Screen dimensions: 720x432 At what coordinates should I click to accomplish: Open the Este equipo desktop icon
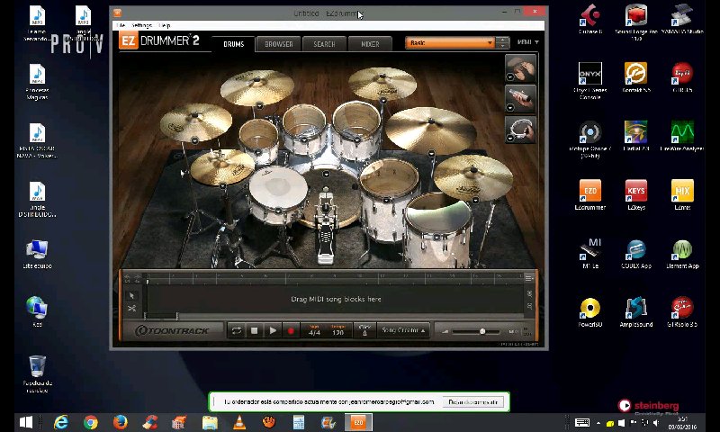coord(37,254)
